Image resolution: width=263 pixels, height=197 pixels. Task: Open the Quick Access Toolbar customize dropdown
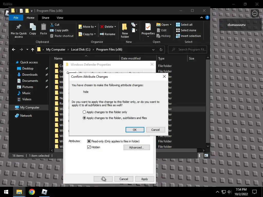(x=32, y=11)
